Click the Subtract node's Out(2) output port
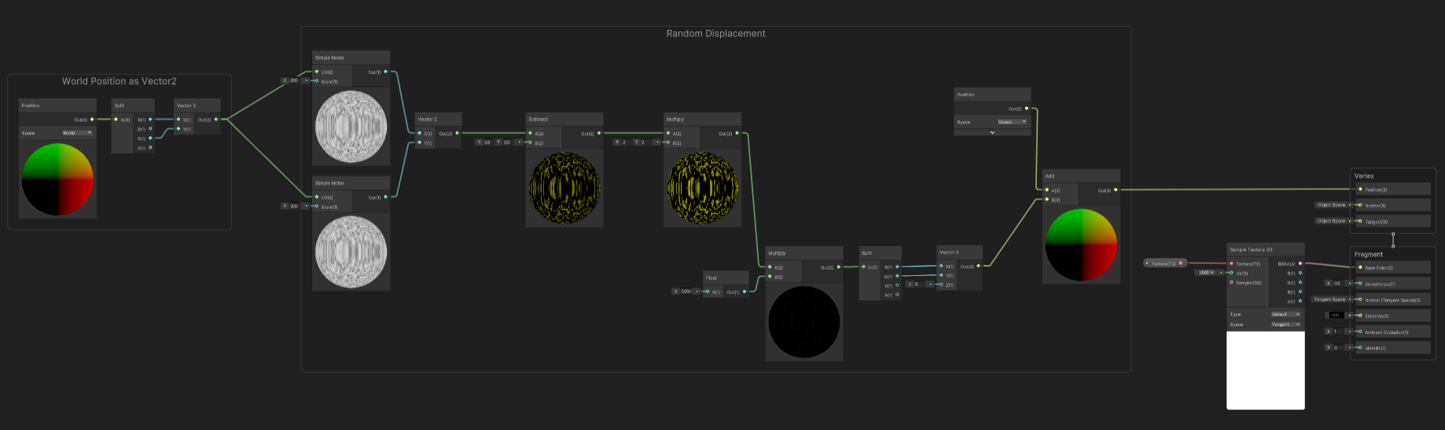Screen dimensions: 1445x430 click(x=599, y=134)
